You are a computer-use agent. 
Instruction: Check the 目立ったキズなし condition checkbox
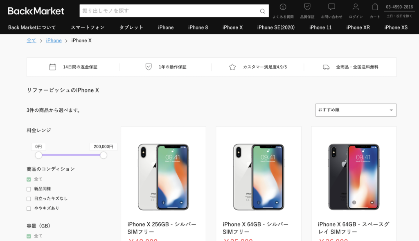pyautogui.click(x=29, y=199)
